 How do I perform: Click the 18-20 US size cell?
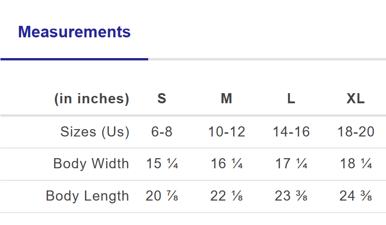pos(356,132)
